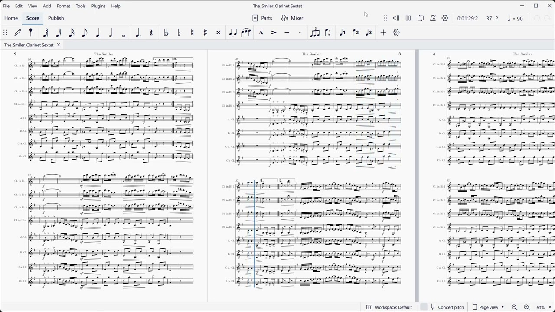
Task: Switch to the Score tab
Action: click(33, 18)
